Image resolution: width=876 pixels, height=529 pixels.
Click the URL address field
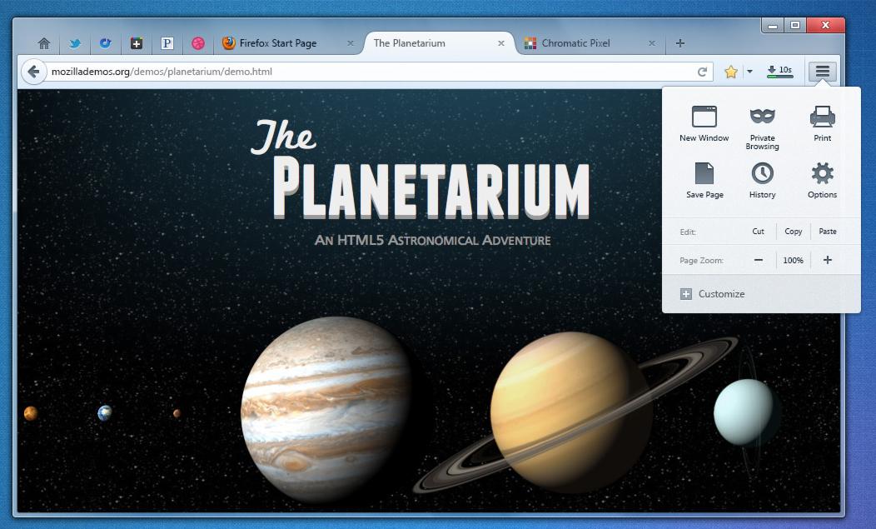tap(369, 72)
